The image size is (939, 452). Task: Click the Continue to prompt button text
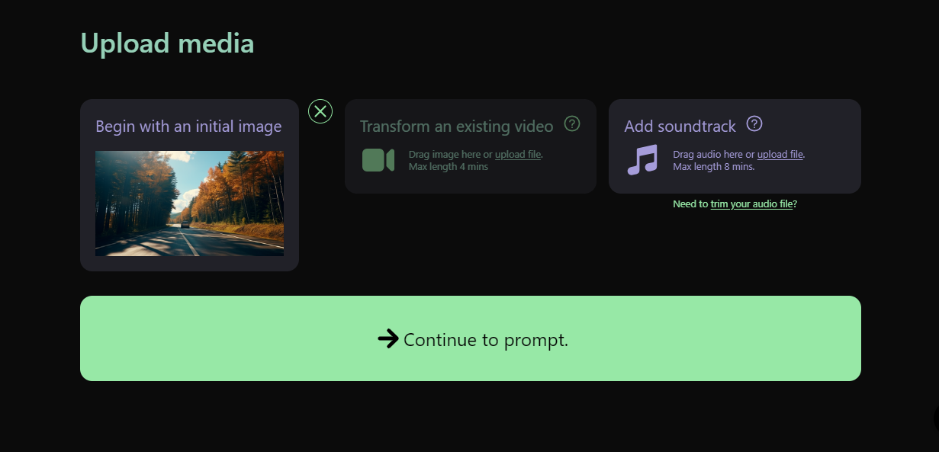[x=486, y=340]
